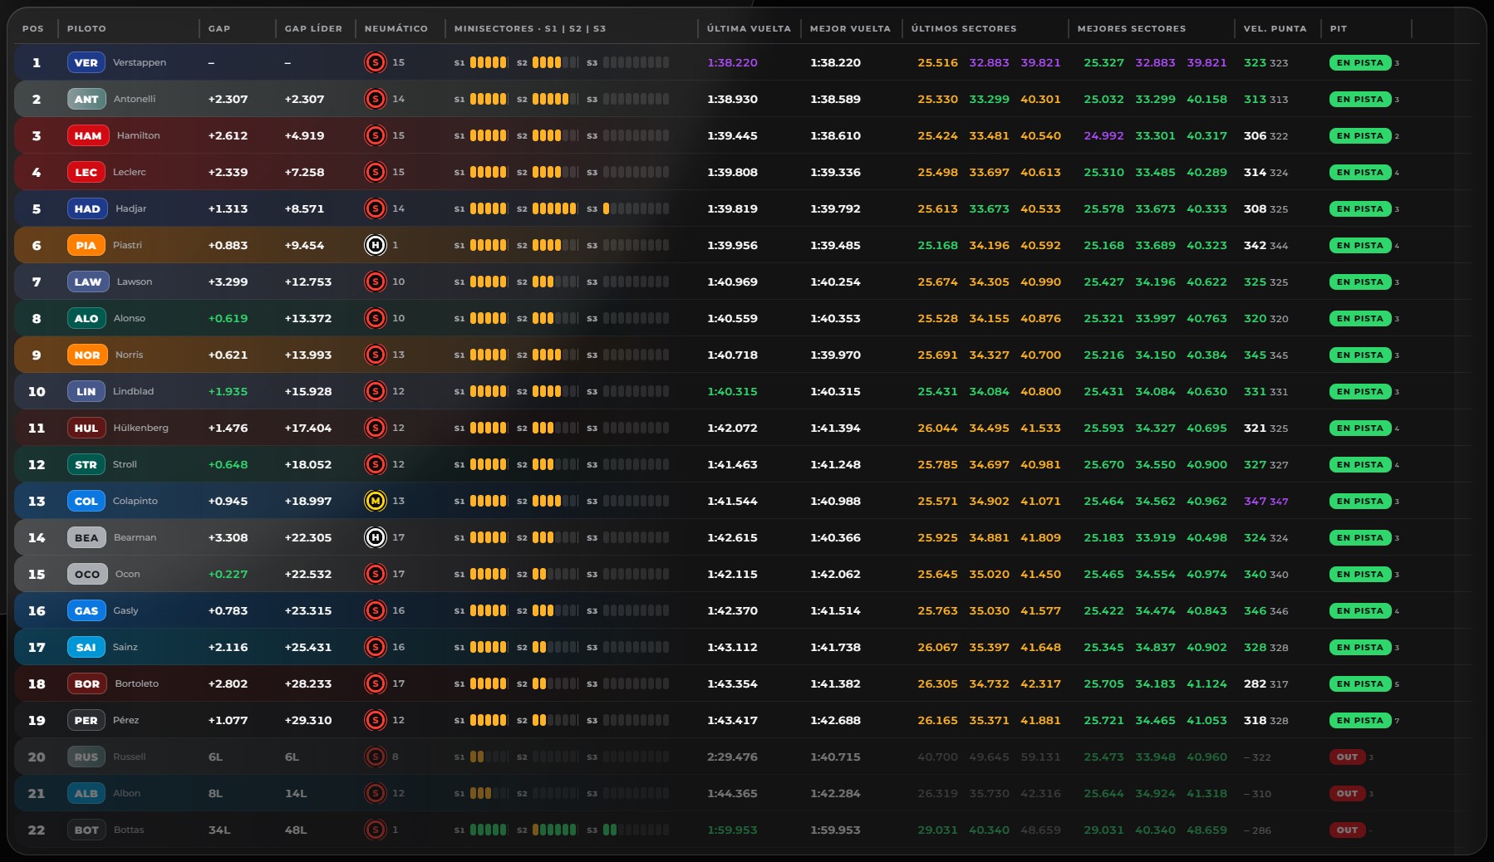This screenshot has width=1494, height=862.
Task: Select the GAS driver badge
Action: (x=86, y=610)
